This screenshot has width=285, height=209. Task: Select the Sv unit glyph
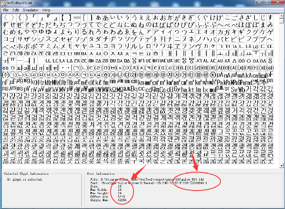tap(234, 89)
